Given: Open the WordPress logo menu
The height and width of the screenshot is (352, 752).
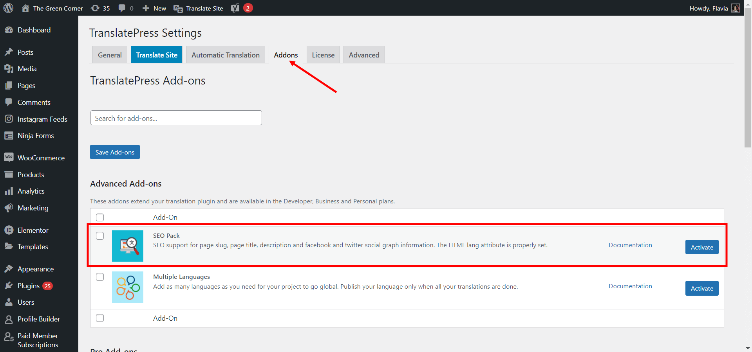Looking at the screenshot, I should tap(9, 8).
